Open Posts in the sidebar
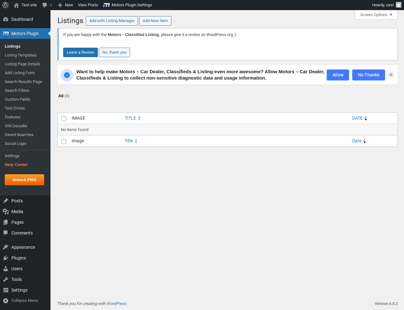The height and width of the screenshot is (310, 404). coord(25,201)
